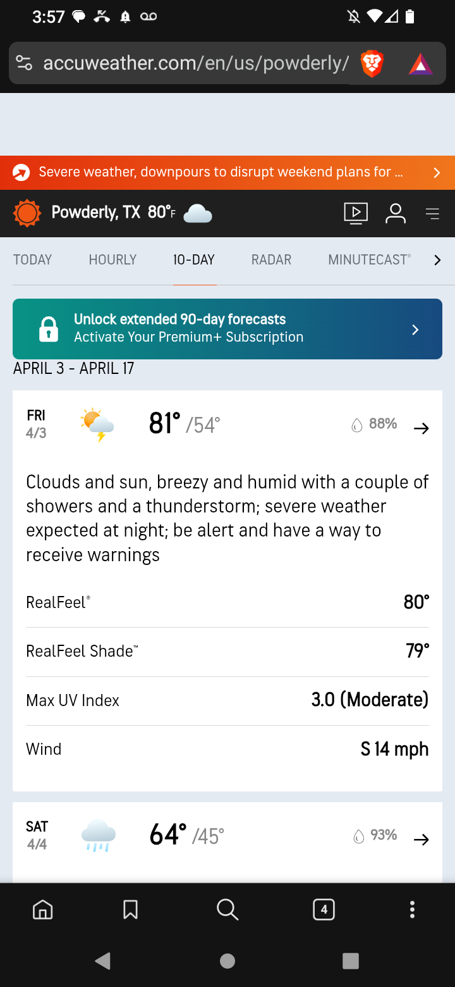This screenshot has height=987, width=455.
Task: Open the AccuWeather video player icon
Action: 356,213
